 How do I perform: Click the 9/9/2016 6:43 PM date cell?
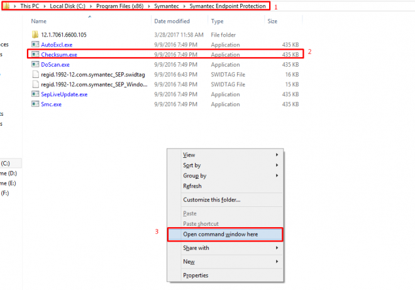click(175, 75)
